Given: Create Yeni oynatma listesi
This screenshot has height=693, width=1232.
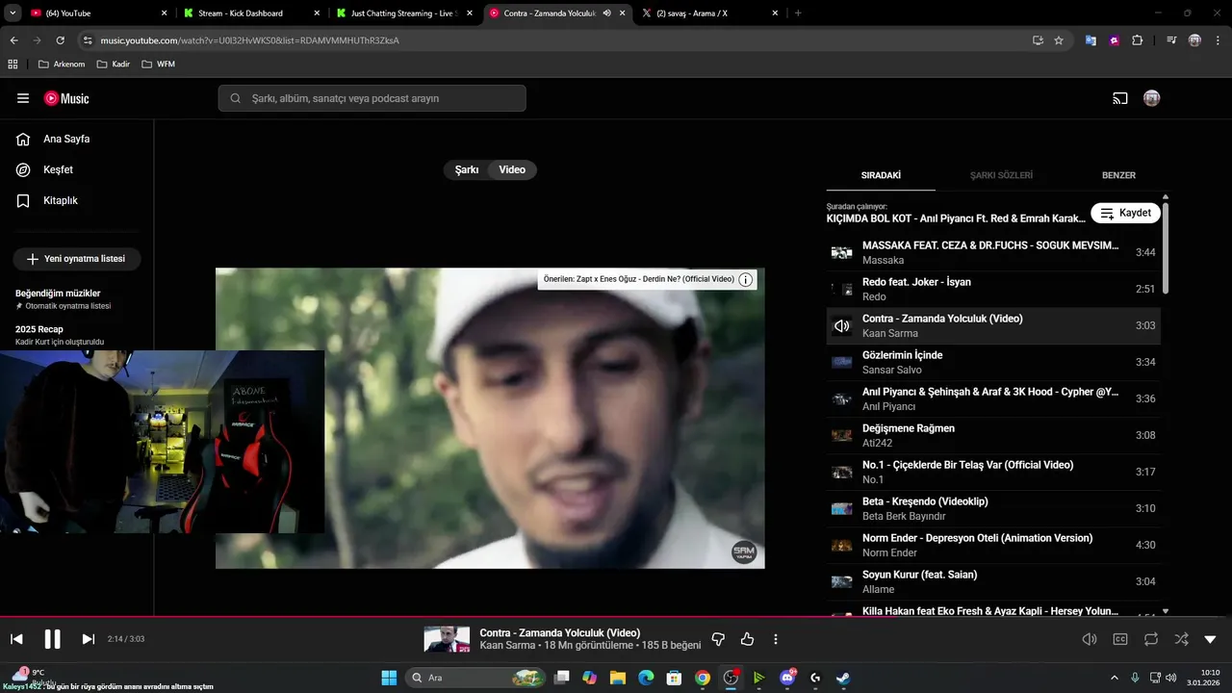Looking at the screenshot, I should tap(77, 259).
